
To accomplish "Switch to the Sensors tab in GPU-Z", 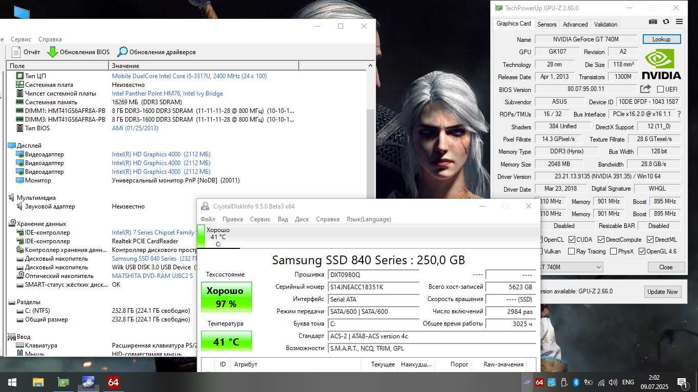I will click(547, 24).
